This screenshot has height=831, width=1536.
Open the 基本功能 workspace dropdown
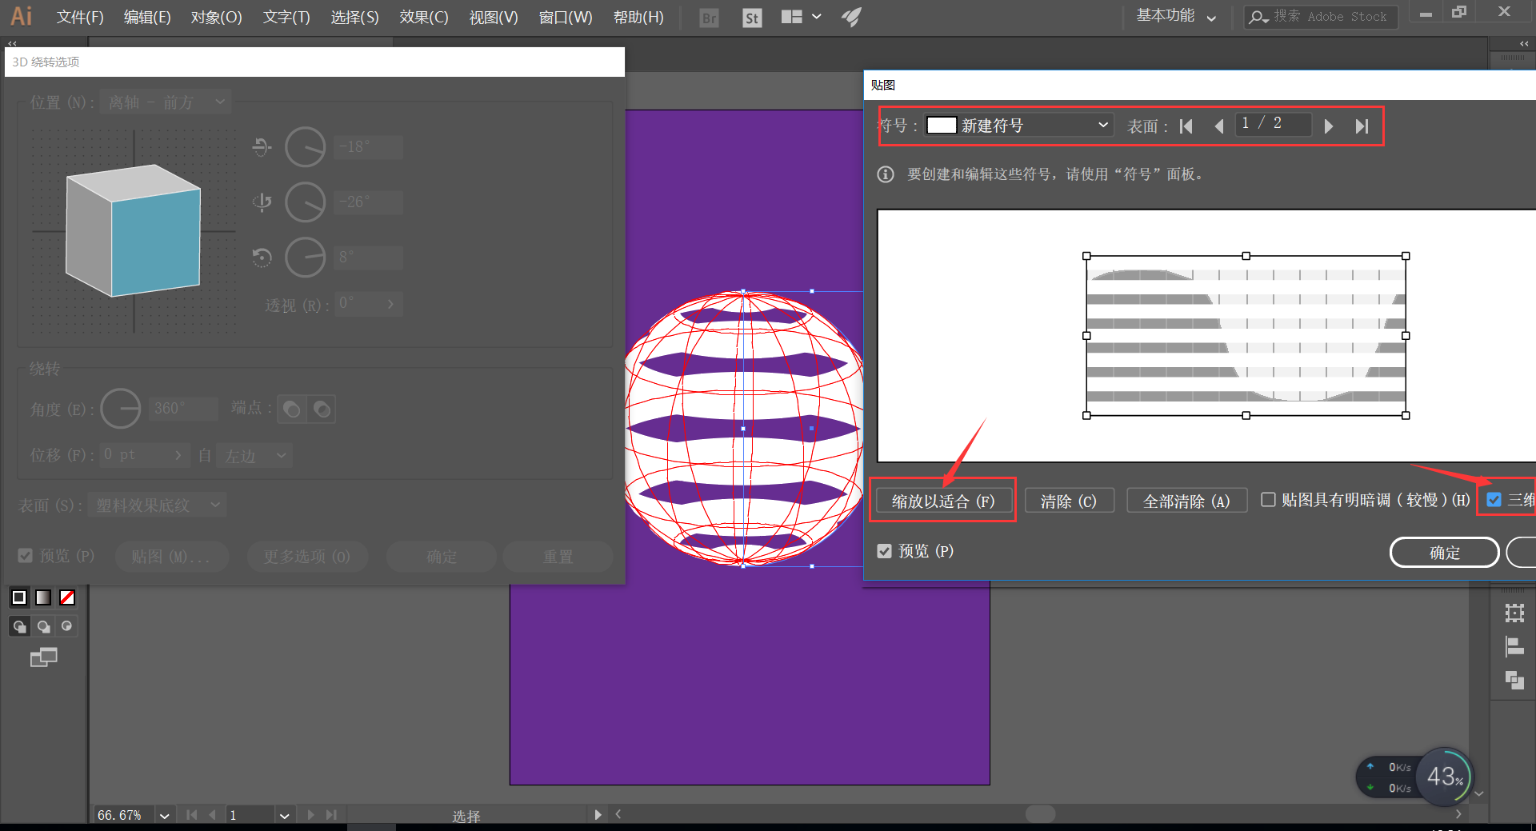point(1176,16)
